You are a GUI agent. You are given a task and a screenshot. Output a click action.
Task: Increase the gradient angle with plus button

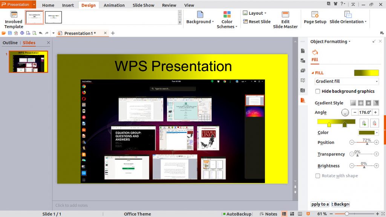click(375, 112)
